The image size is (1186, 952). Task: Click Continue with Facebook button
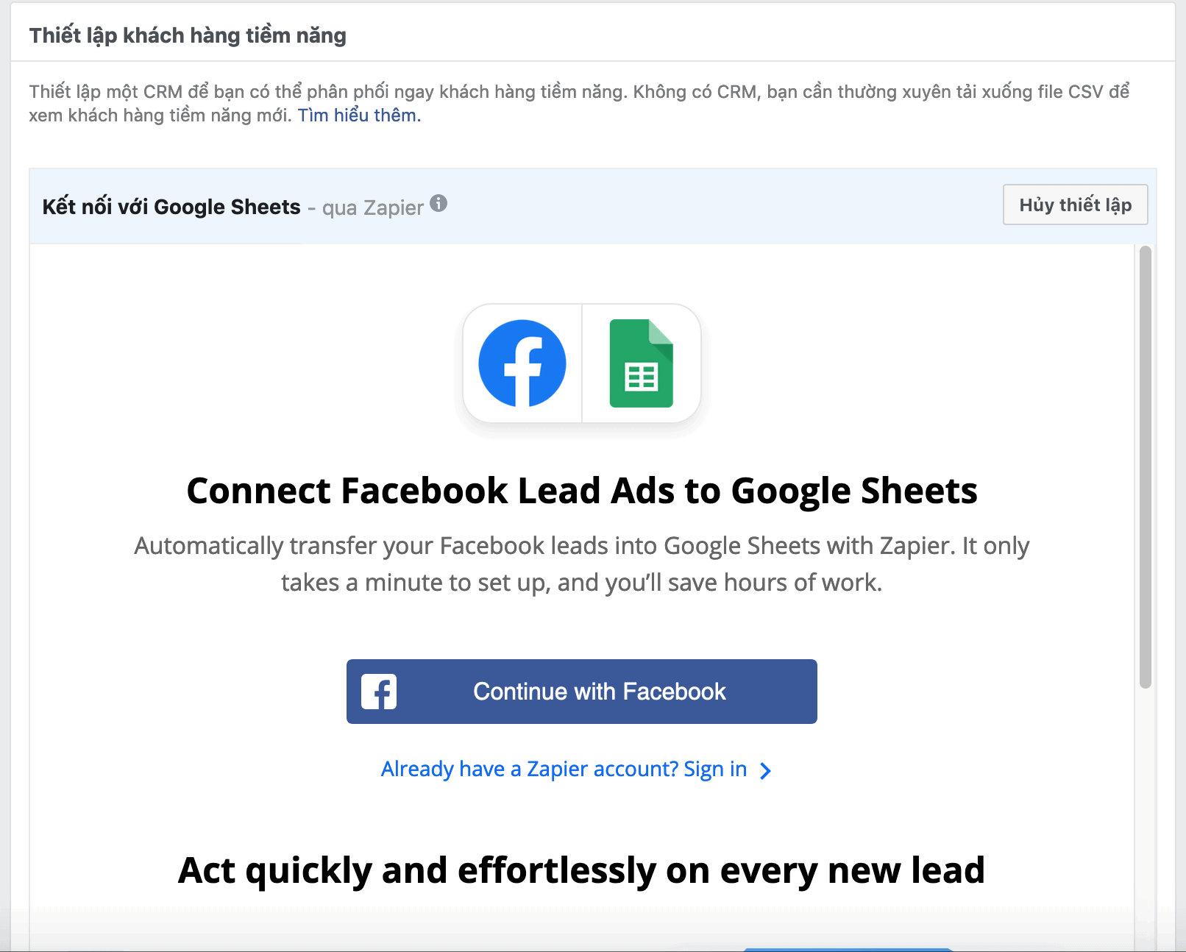tap(582, 692)
